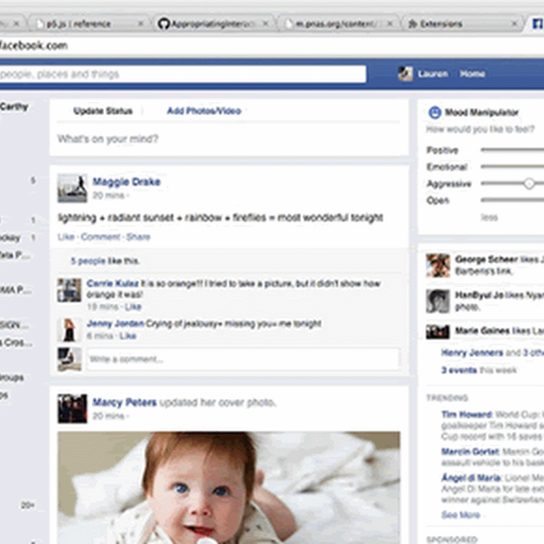Click the Facebook tab favicon

pyautogui.click(x=537, y=24)
